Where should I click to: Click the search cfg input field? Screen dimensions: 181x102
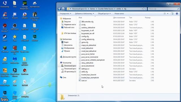(x=163, y=9)
